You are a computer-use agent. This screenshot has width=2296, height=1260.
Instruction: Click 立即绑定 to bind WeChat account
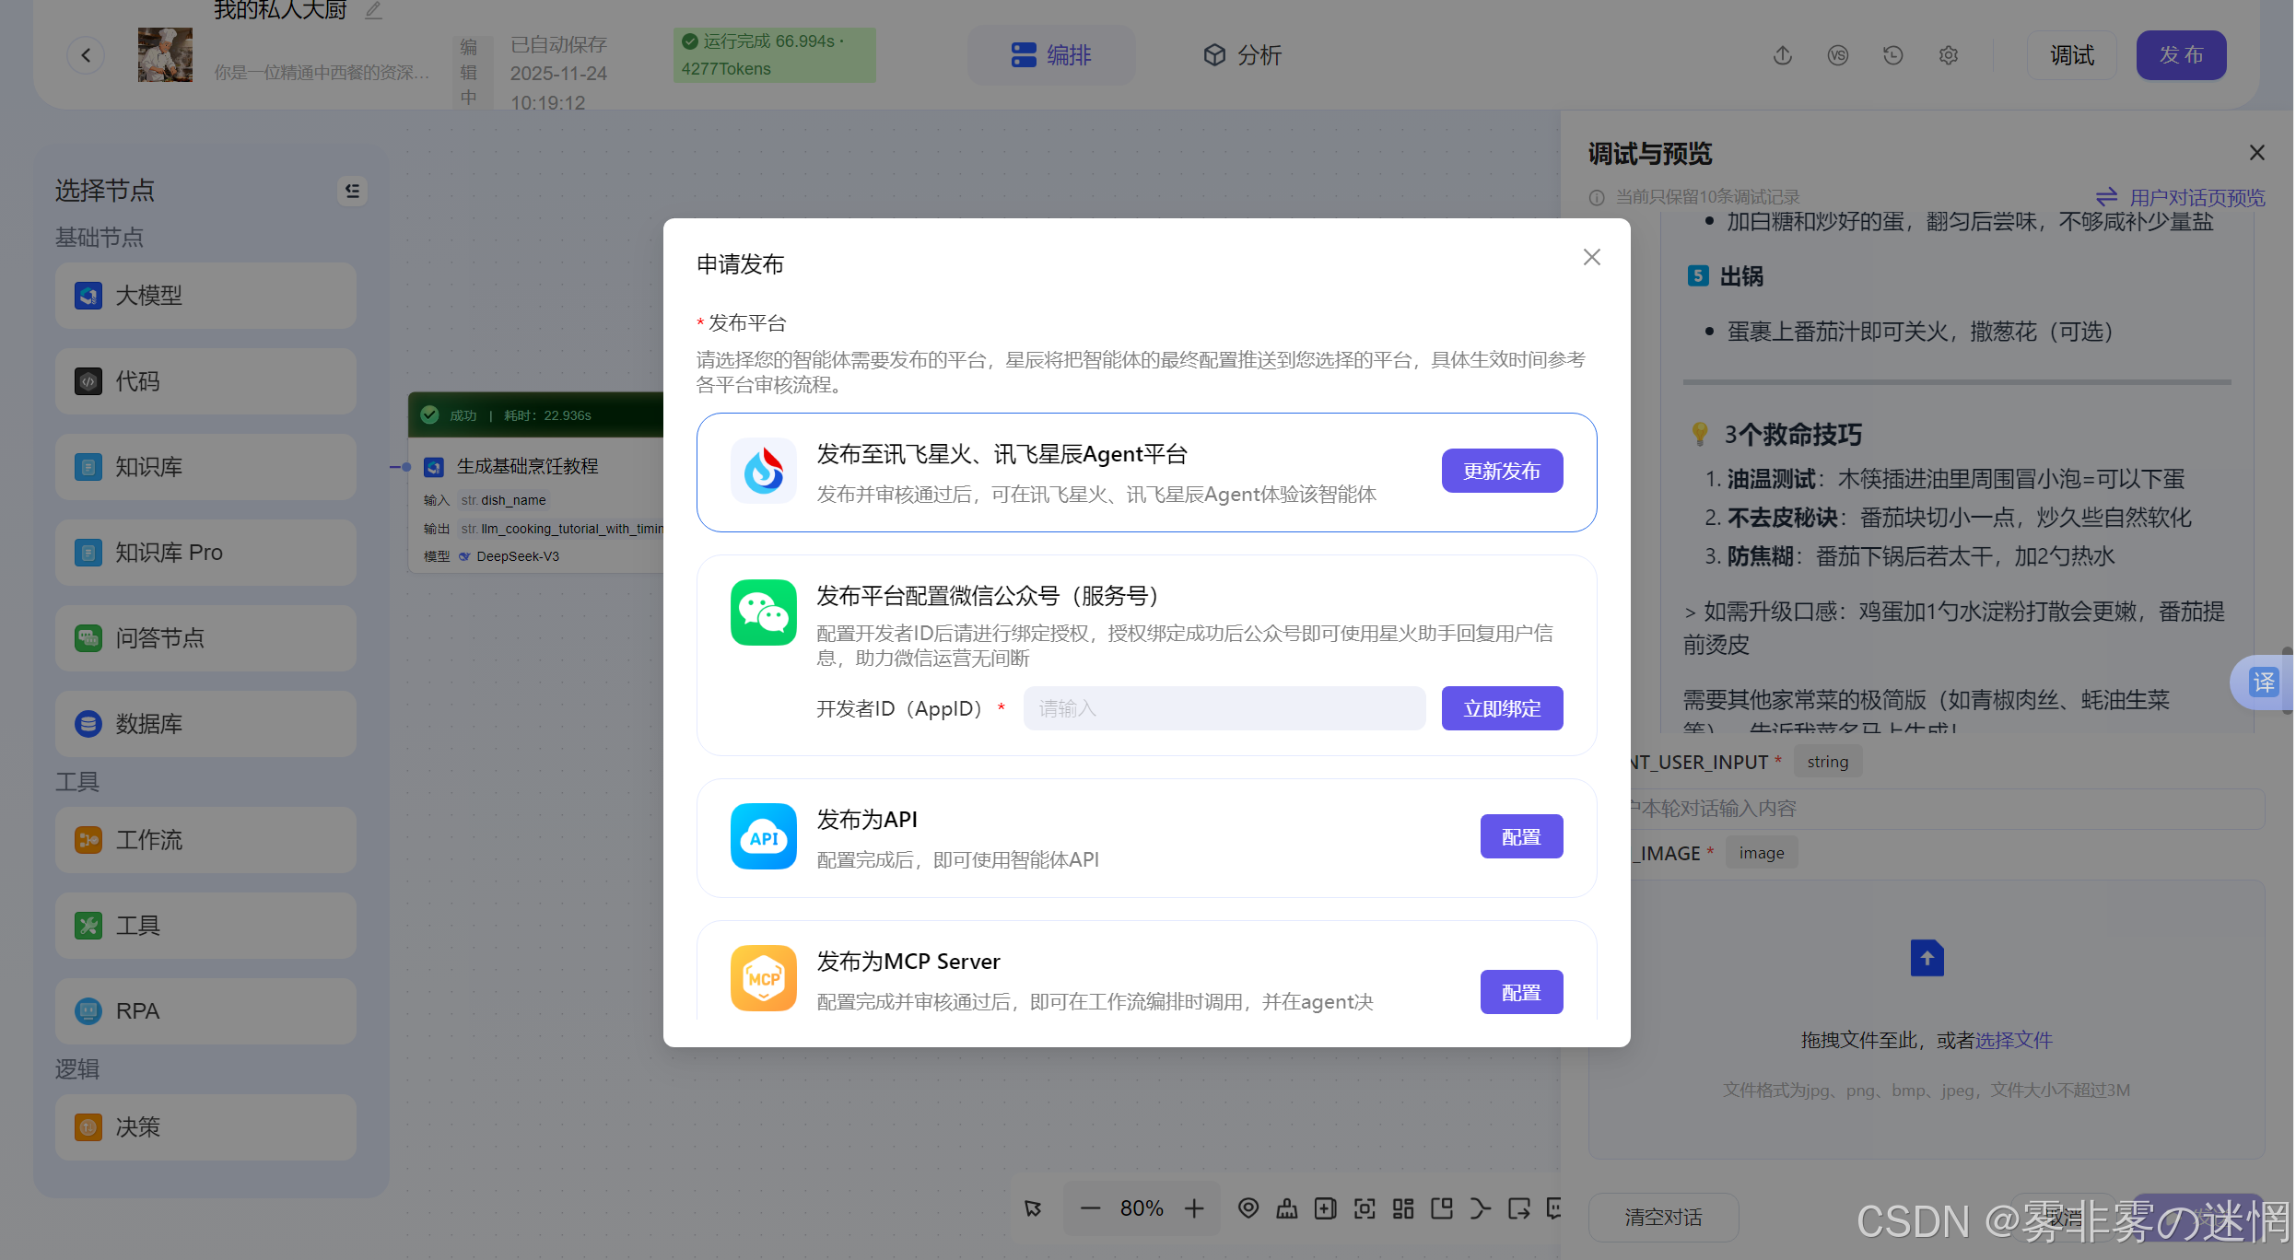tap(1502, 708)
